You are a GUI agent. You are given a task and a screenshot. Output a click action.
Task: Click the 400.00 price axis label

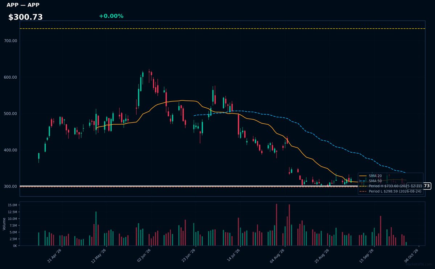pyautogui.click(x=11, y=150)
